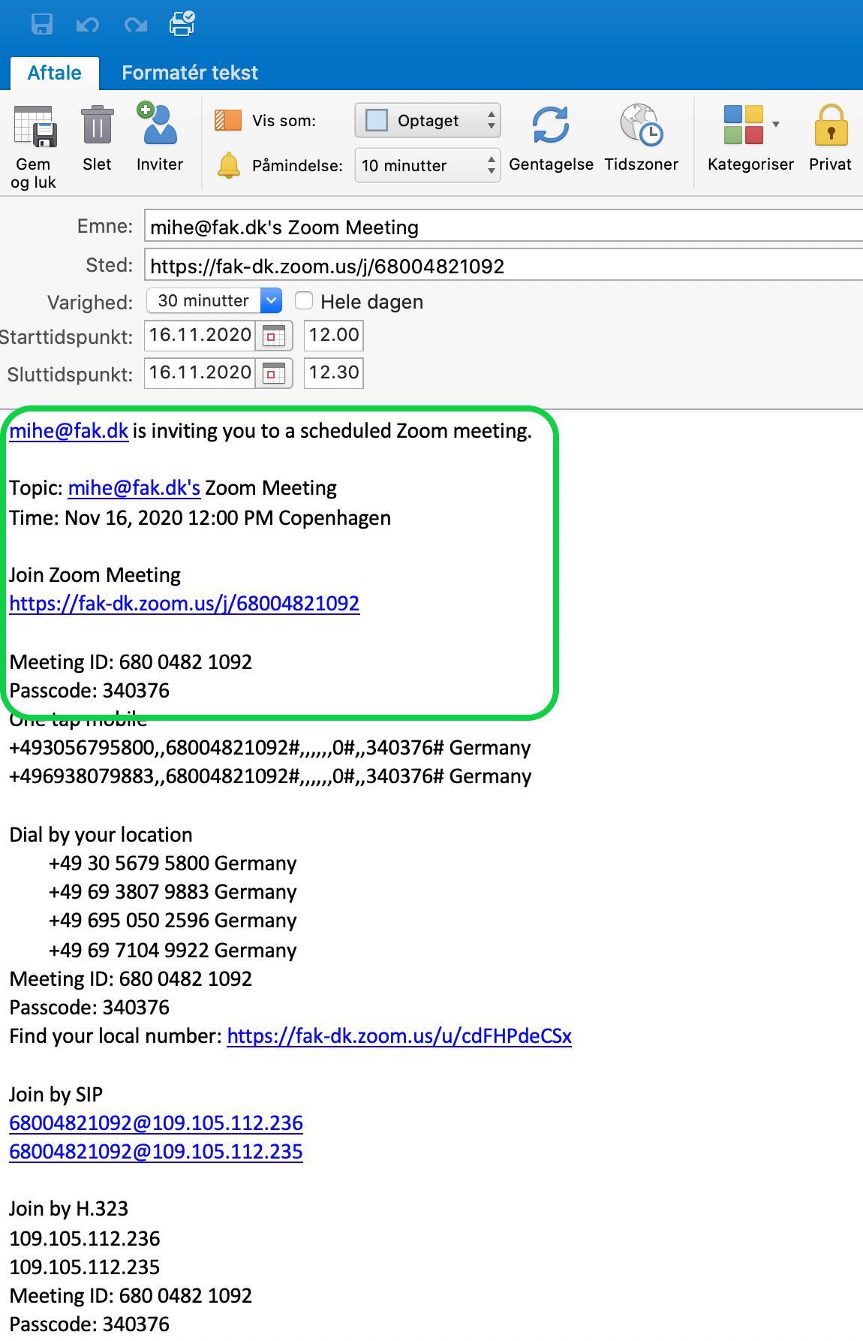Click the '+49 69 7104 9922 Germany' number
The image size is (863, 1341).
pos(173,951)
